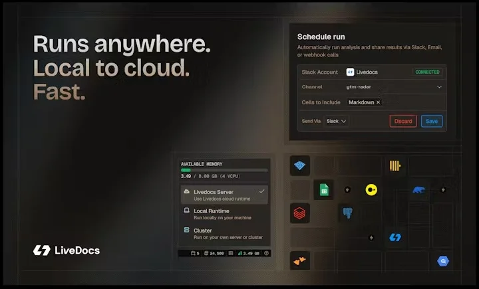Open the Send Via Slack dropdown
The width and height of the screenshot is (479, 289).
(x=336, y=121)
